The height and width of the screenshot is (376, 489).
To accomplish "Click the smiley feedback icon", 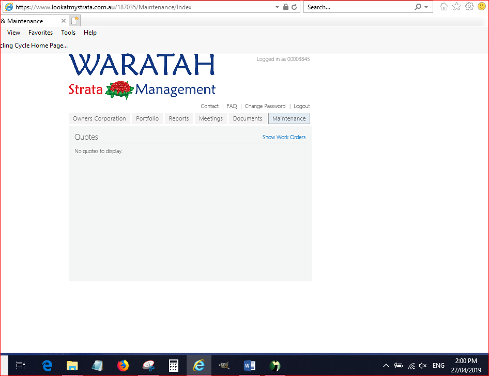I will (x=482, y=7).
